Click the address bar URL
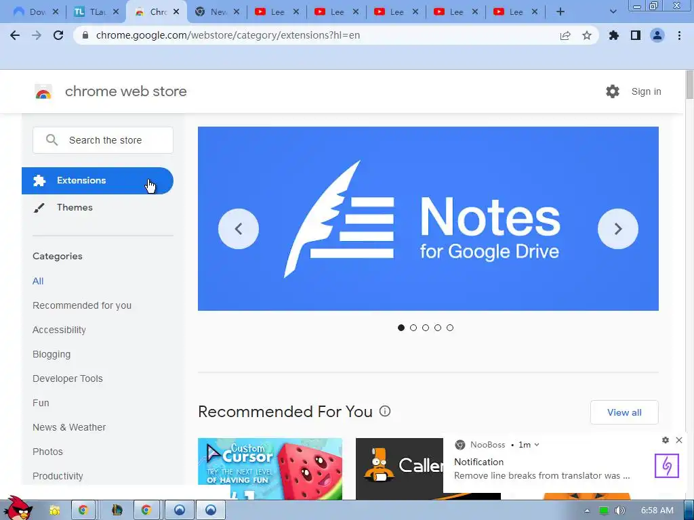The image size is (694, 520). pyautogui.click(x=228, y=35)
